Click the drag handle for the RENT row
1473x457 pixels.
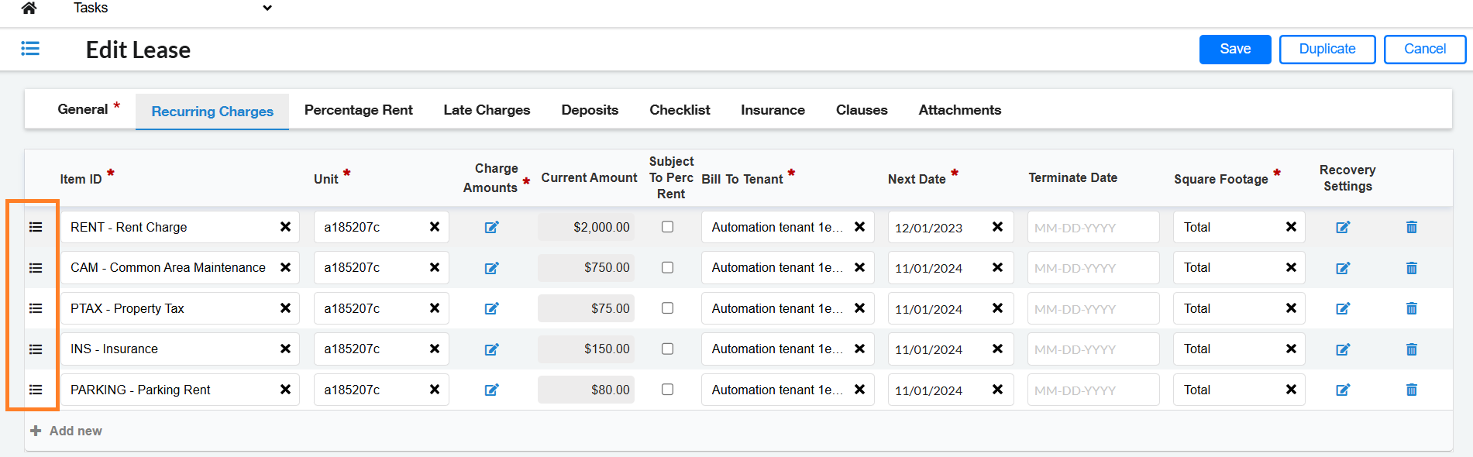pos(36,227)
